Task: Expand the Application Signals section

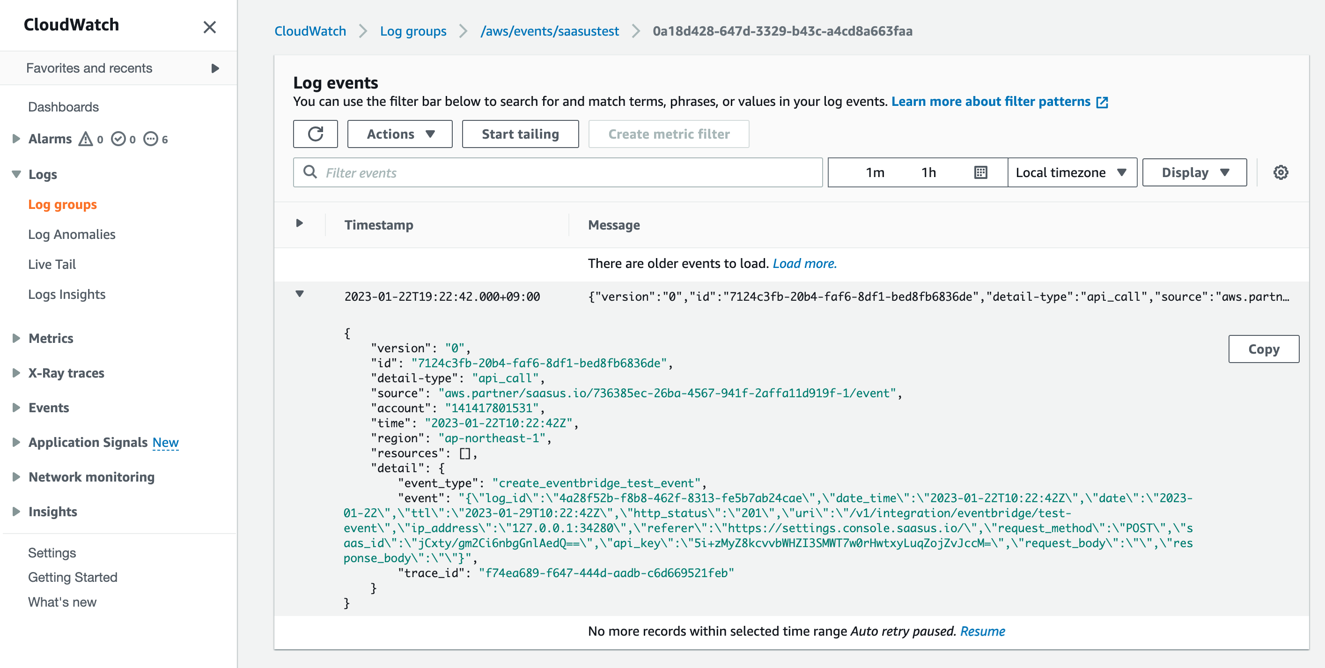Action: click(16, 442)
